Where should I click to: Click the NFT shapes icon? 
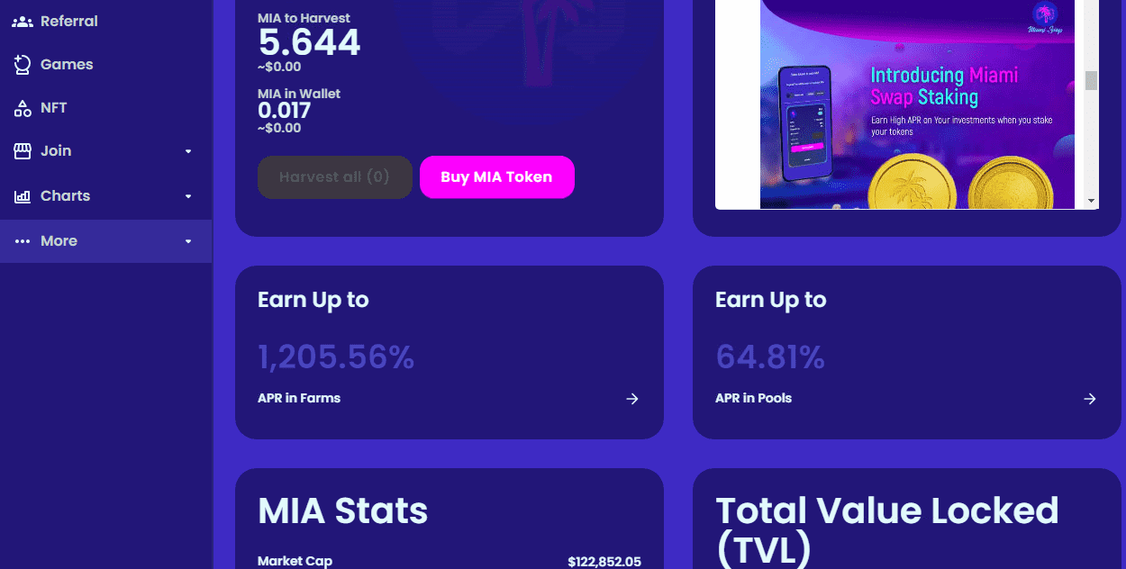click(23, 108)
